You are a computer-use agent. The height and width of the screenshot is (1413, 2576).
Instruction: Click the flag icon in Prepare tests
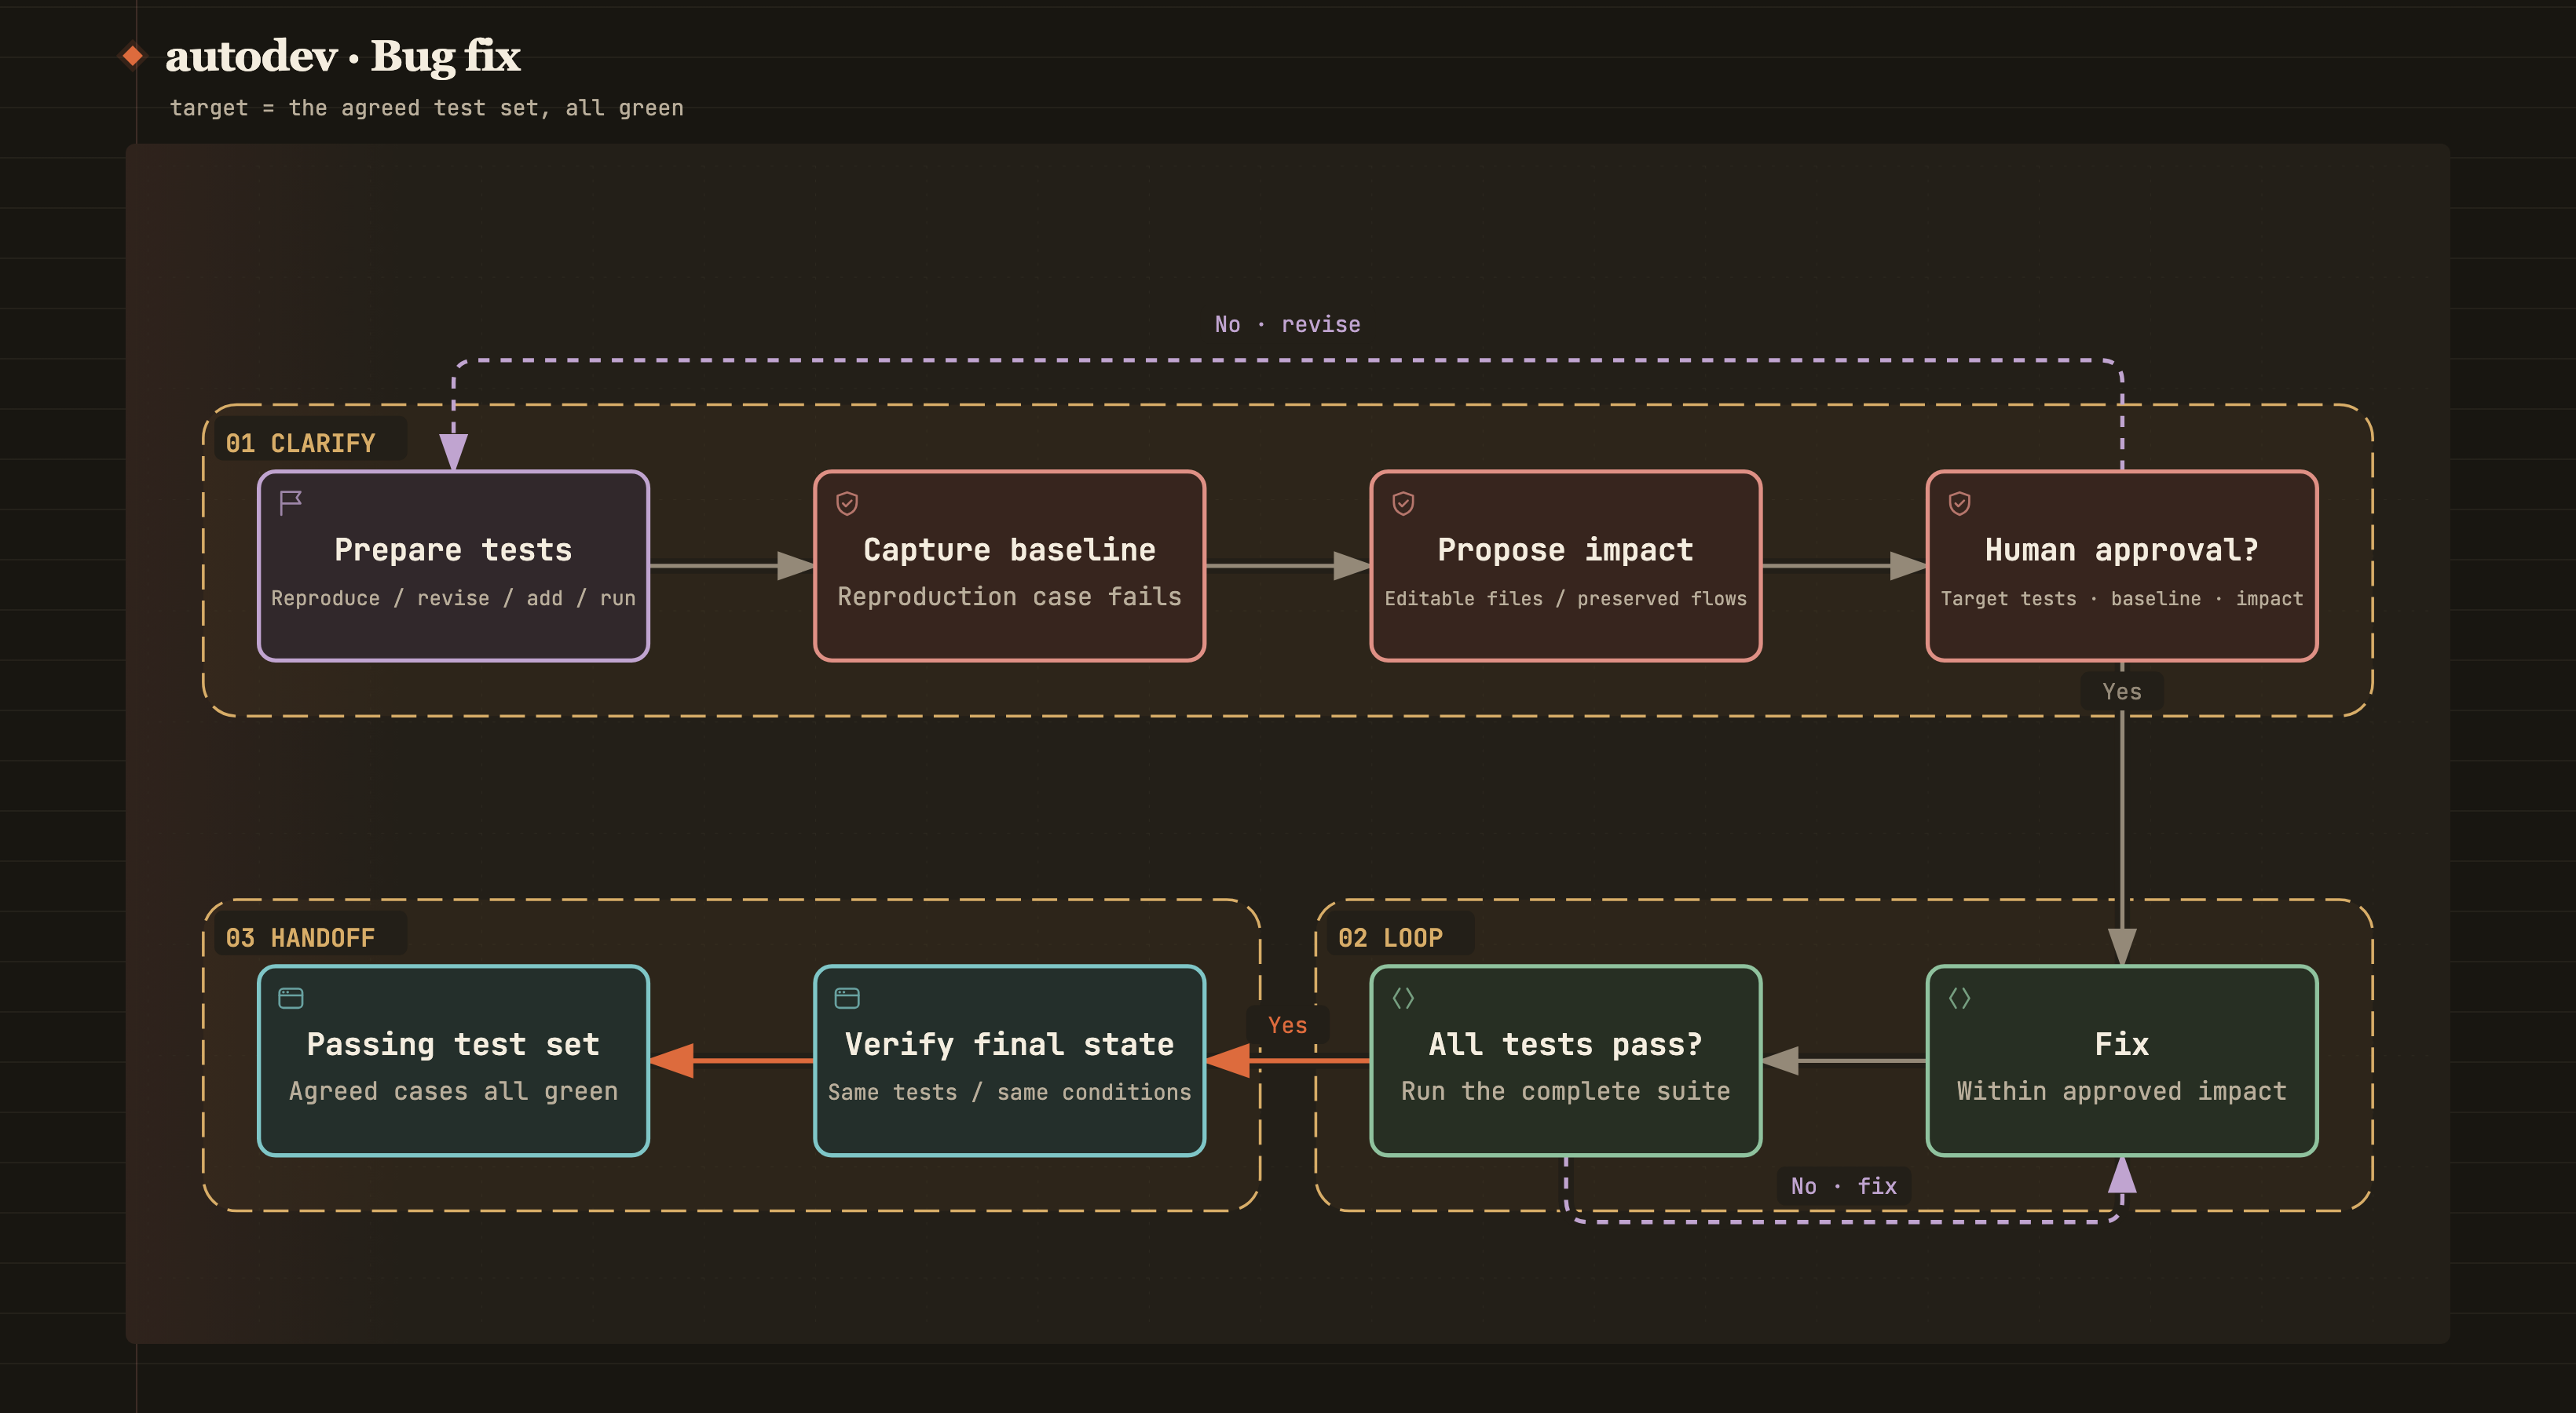pos(291,502)
